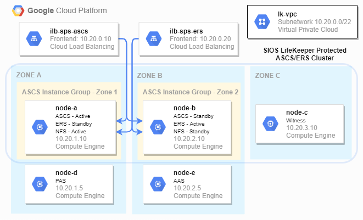The image size is (363, 220).
Task: Click the Frontend: 10.20.0.10 address text
Action: [82, 39]
